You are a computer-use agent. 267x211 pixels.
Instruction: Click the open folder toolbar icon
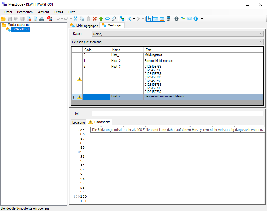[x=3, y=19]
